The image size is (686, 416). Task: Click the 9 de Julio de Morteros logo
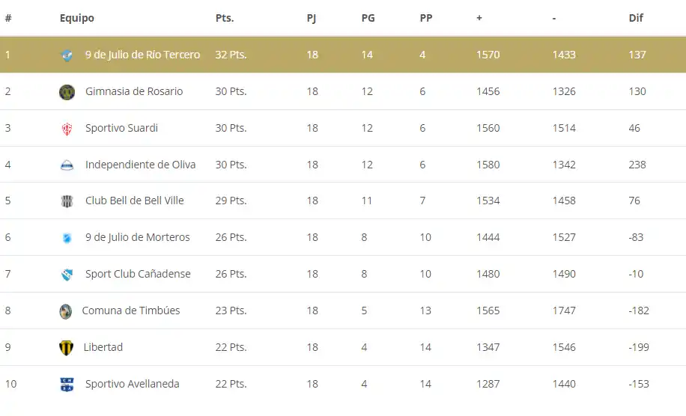point(67,238)
